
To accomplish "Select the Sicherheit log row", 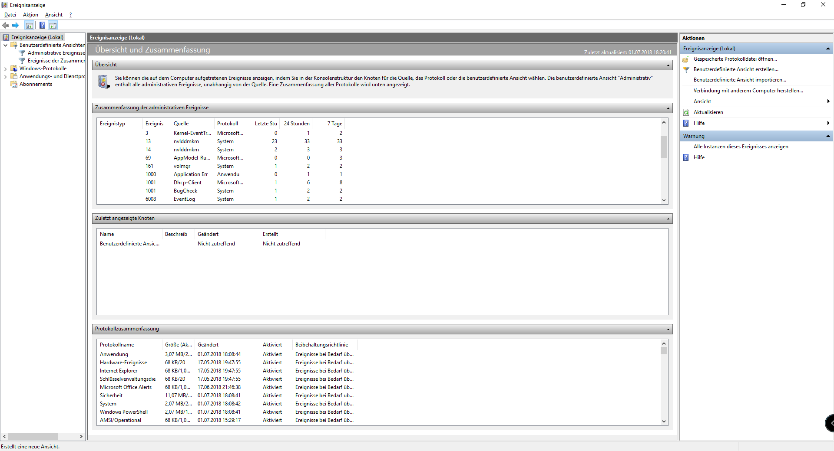I will pyautogui.click(x=227, y=395).
